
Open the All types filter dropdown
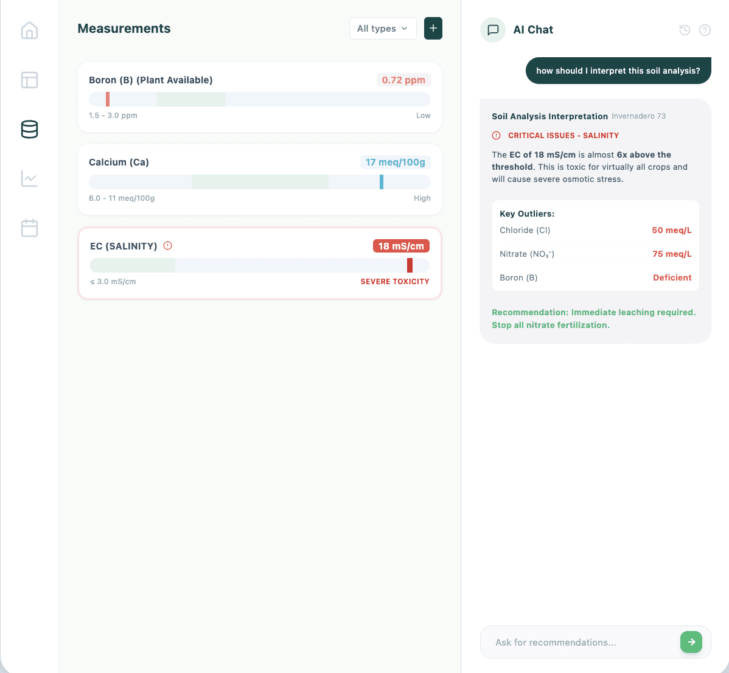pos(383,28)
